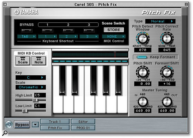Open the keyboard shortcut 2 dropdown
Viewport: 193px width, 138px height.
(68, 37)
